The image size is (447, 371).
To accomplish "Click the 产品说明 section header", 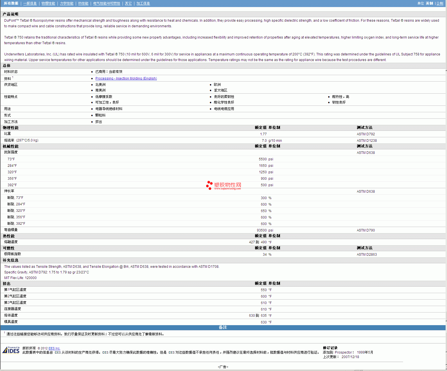I will pyautogui.click(x=10, y=14).
